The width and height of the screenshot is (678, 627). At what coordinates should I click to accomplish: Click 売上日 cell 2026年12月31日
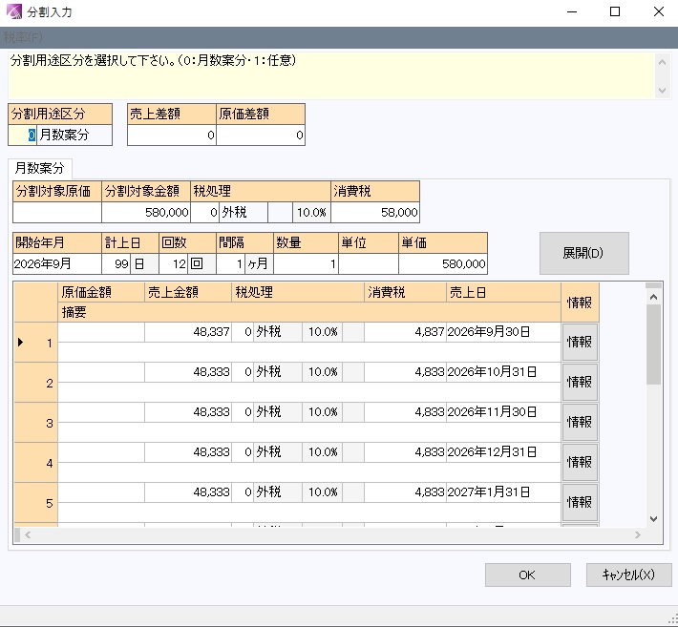click(503, 452)
